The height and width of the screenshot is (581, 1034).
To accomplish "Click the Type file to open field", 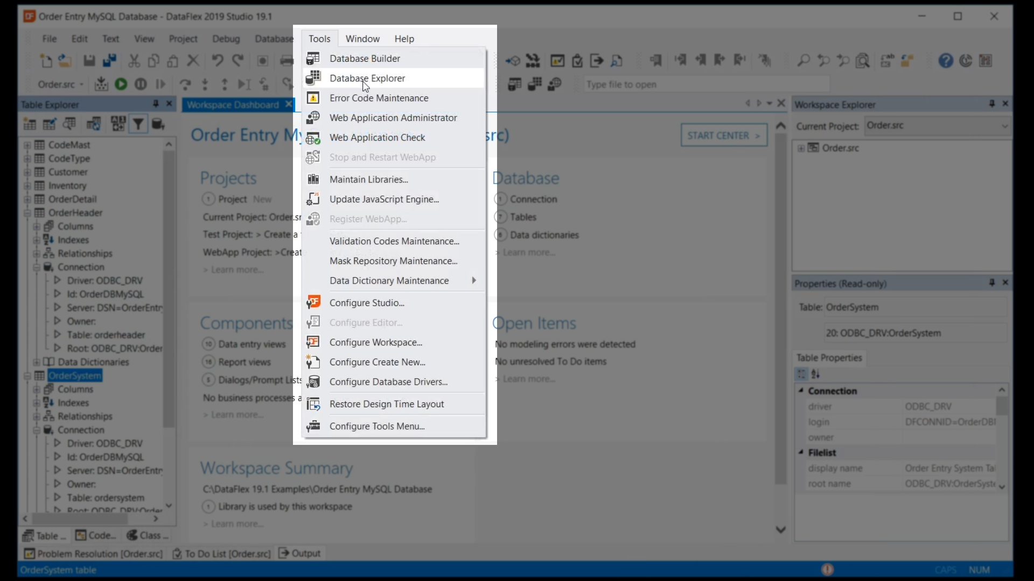I will tap(705, 84).
